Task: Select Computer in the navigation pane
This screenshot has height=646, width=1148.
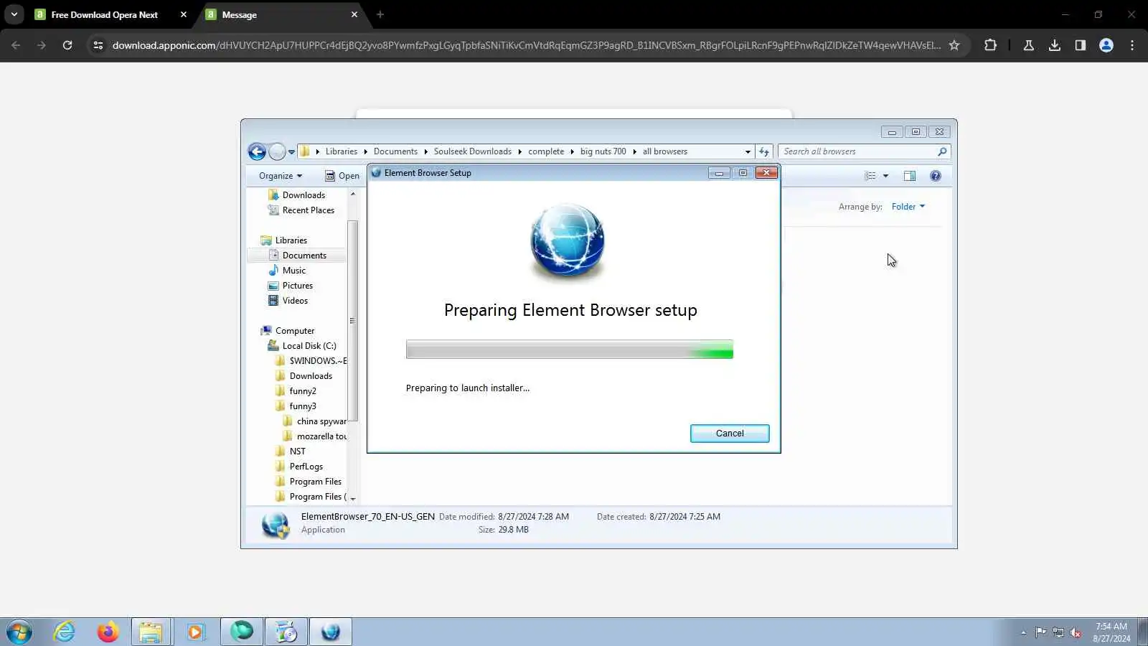Action: click(x=295, y=331)
